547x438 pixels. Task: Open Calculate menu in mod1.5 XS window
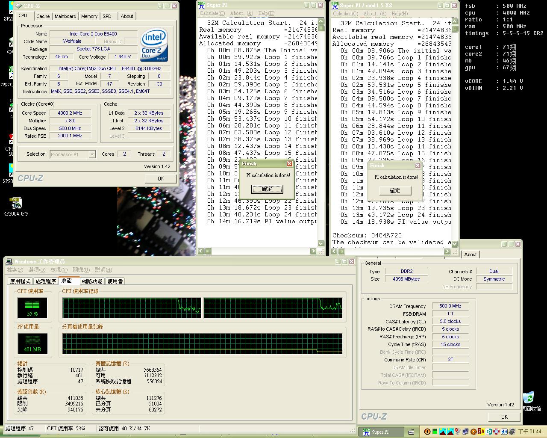pyautogui.click(x=345, y=13)
